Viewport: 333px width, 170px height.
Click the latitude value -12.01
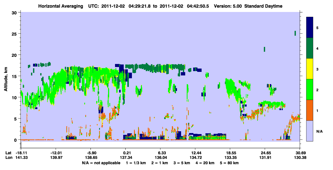pyautogui.click(x=56, y=153)
